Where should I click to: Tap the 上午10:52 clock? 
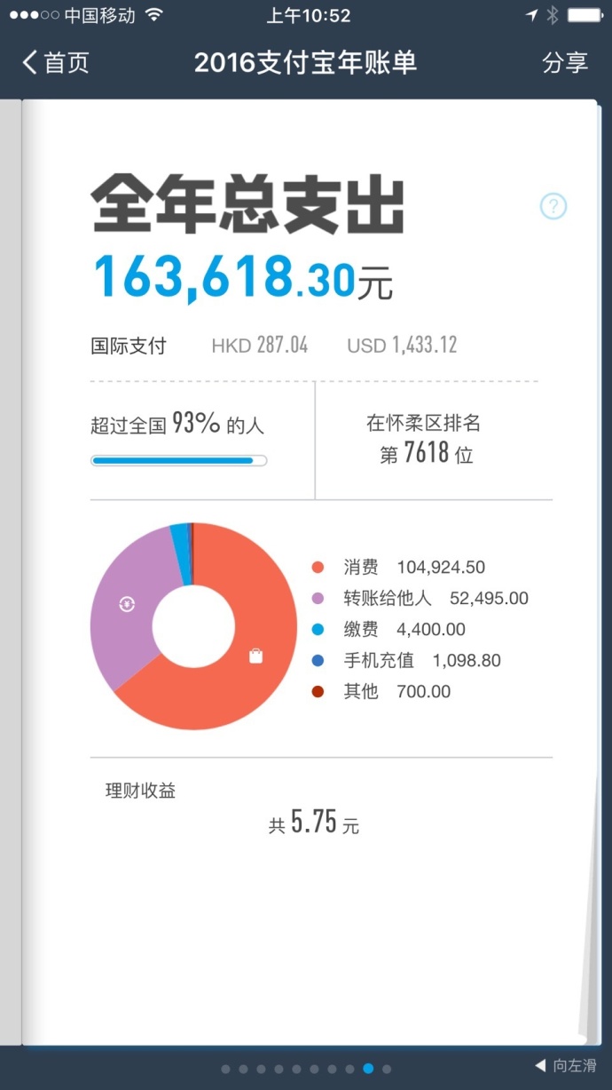(x=308, y=15)
